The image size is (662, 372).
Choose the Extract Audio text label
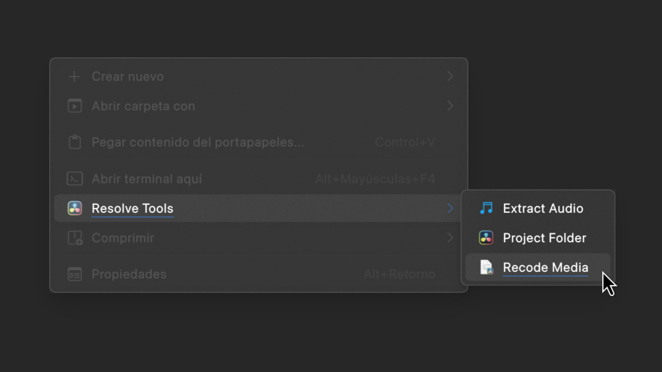click(543, 208)
